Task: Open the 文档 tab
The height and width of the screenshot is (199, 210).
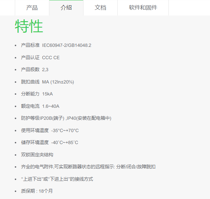Action: [100, 8]
